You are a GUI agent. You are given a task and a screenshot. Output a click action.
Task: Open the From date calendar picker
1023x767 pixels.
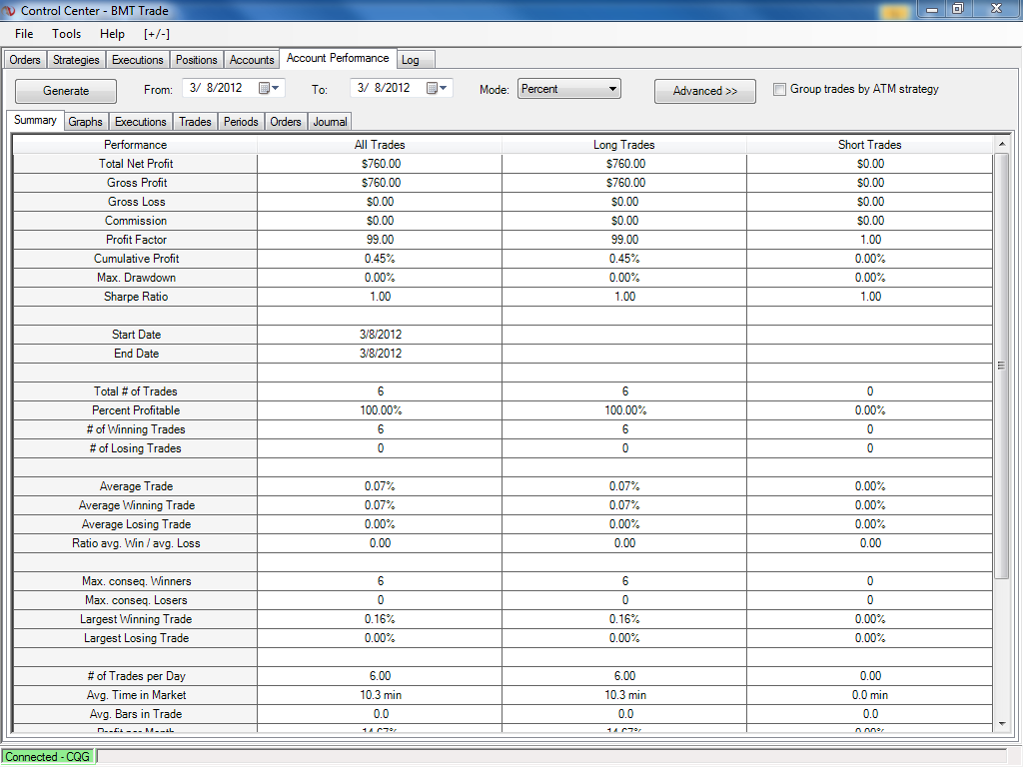coord(269,88)
